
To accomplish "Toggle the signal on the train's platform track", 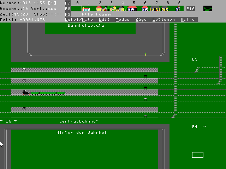I will point(145,88).
